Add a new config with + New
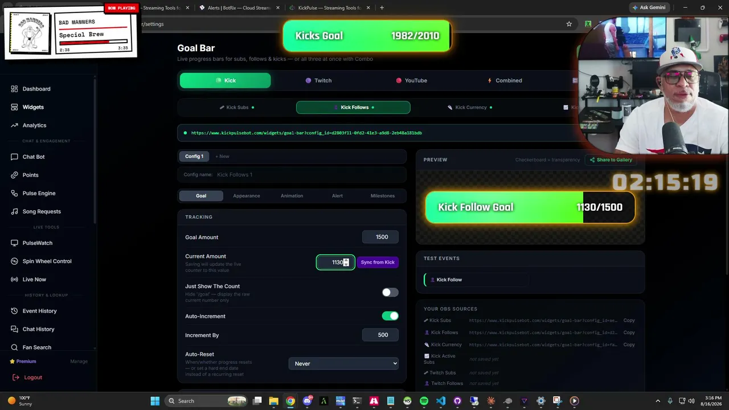This screenshot has height=410, width=729. point(222,156)
